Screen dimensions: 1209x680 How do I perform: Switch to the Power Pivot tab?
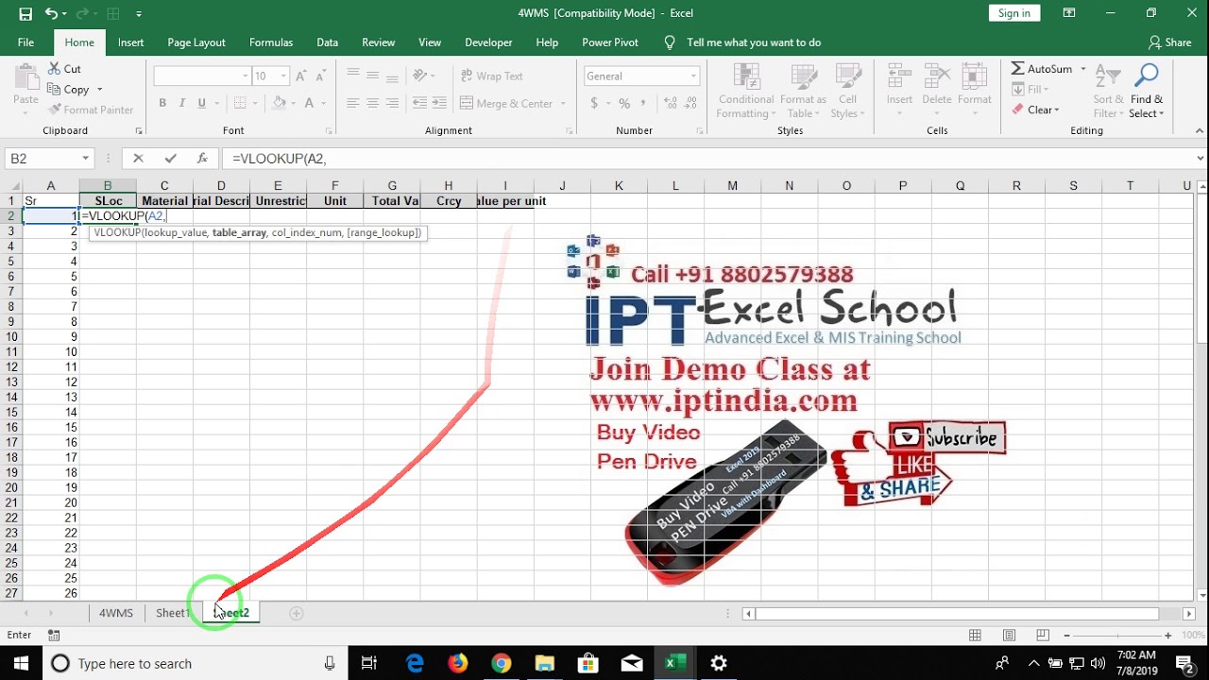610,42
